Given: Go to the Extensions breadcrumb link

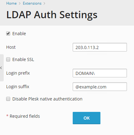Looking at the screenshot, I should 32,3.
